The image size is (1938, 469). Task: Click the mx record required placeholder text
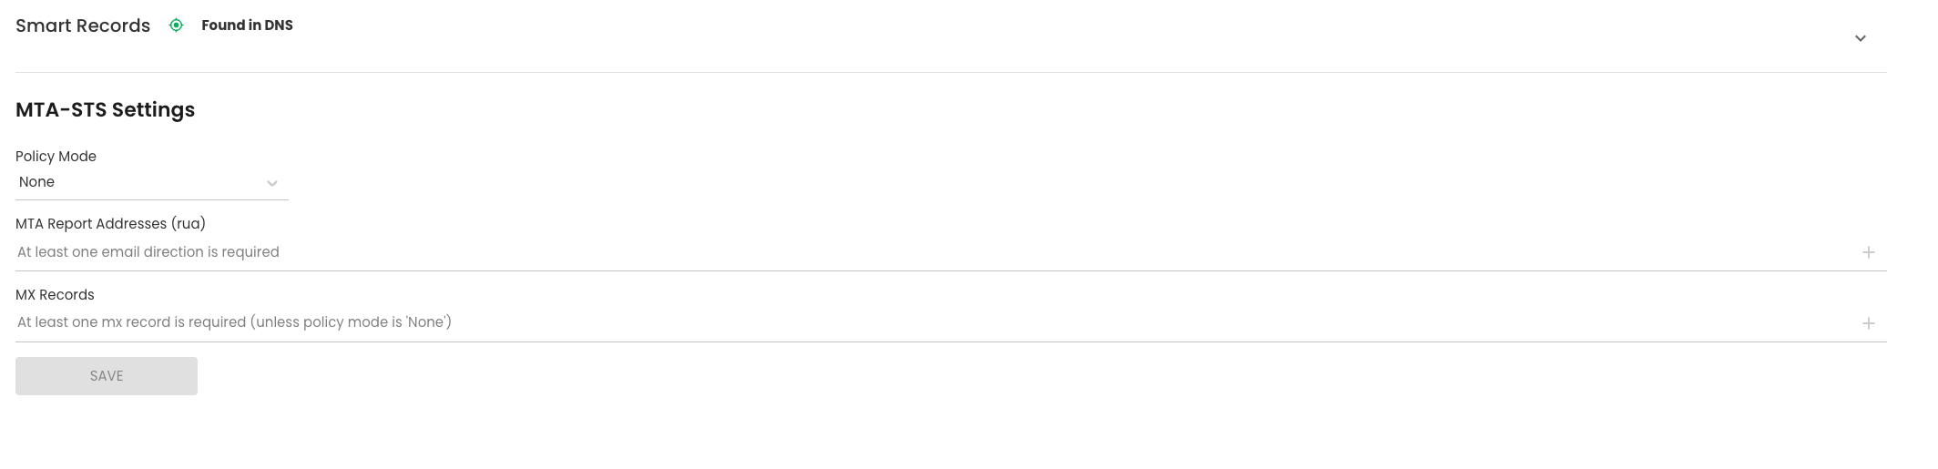click(x=234, y=322)
